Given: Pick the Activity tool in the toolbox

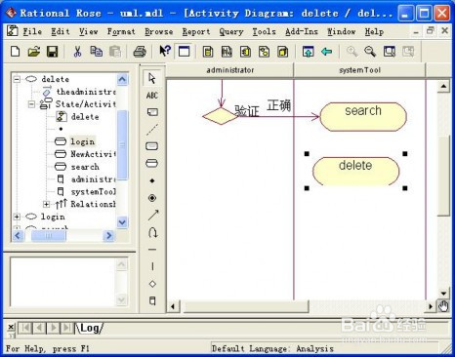Looking at the screenshot, I should pos(152,163).
